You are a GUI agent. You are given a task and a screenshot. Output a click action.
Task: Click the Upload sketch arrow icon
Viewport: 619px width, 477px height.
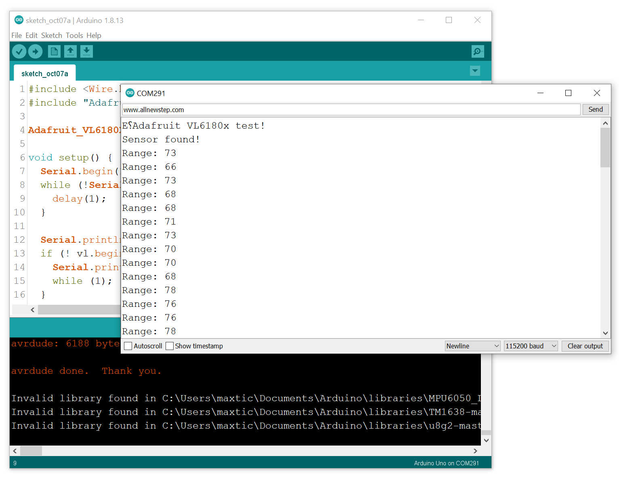pos(35,51)
